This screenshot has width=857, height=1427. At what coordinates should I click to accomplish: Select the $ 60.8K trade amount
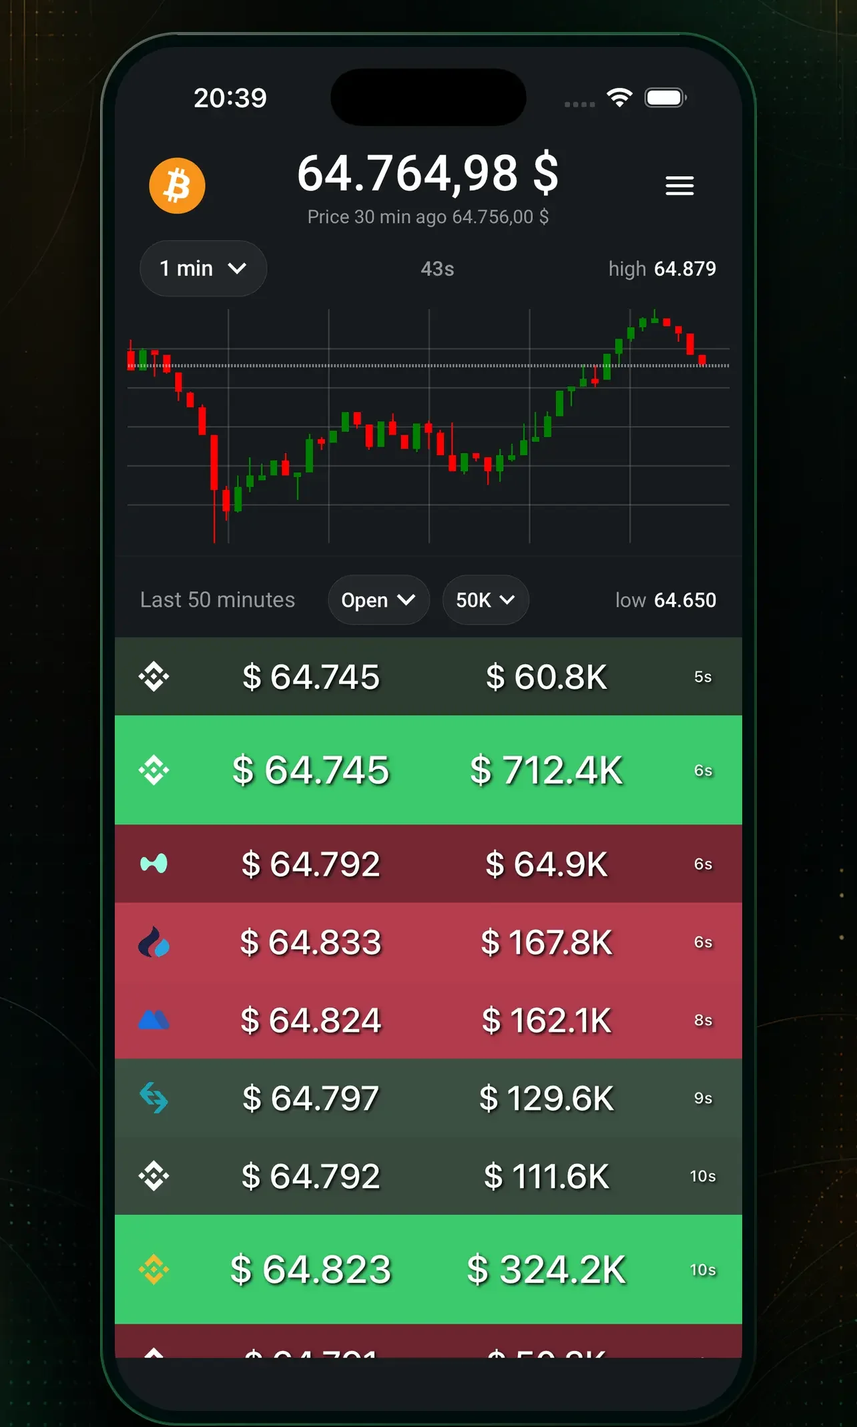(547, 677)
